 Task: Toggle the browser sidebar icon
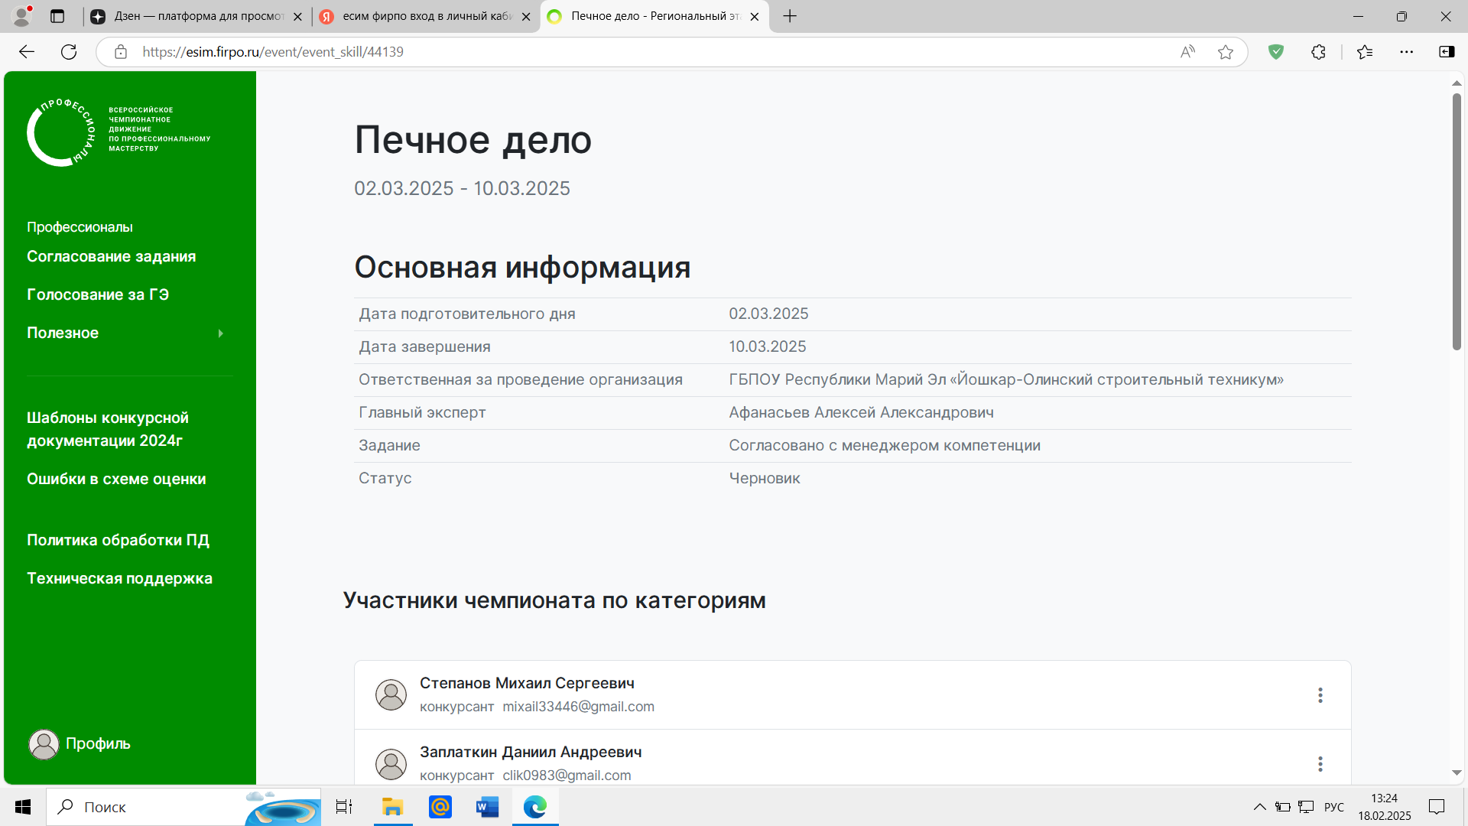[x=1447, y=51]
